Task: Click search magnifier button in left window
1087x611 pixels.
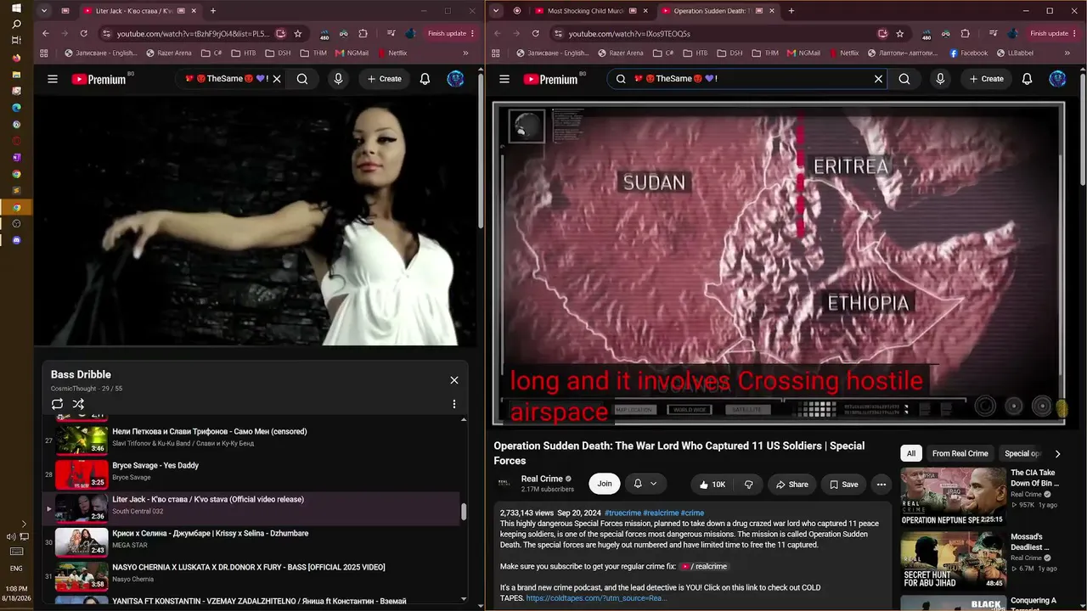Action: [302, 79]
